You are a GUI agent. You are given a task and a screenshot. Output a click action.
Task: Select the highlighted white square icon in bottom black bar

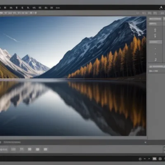(x=155, y=159)
